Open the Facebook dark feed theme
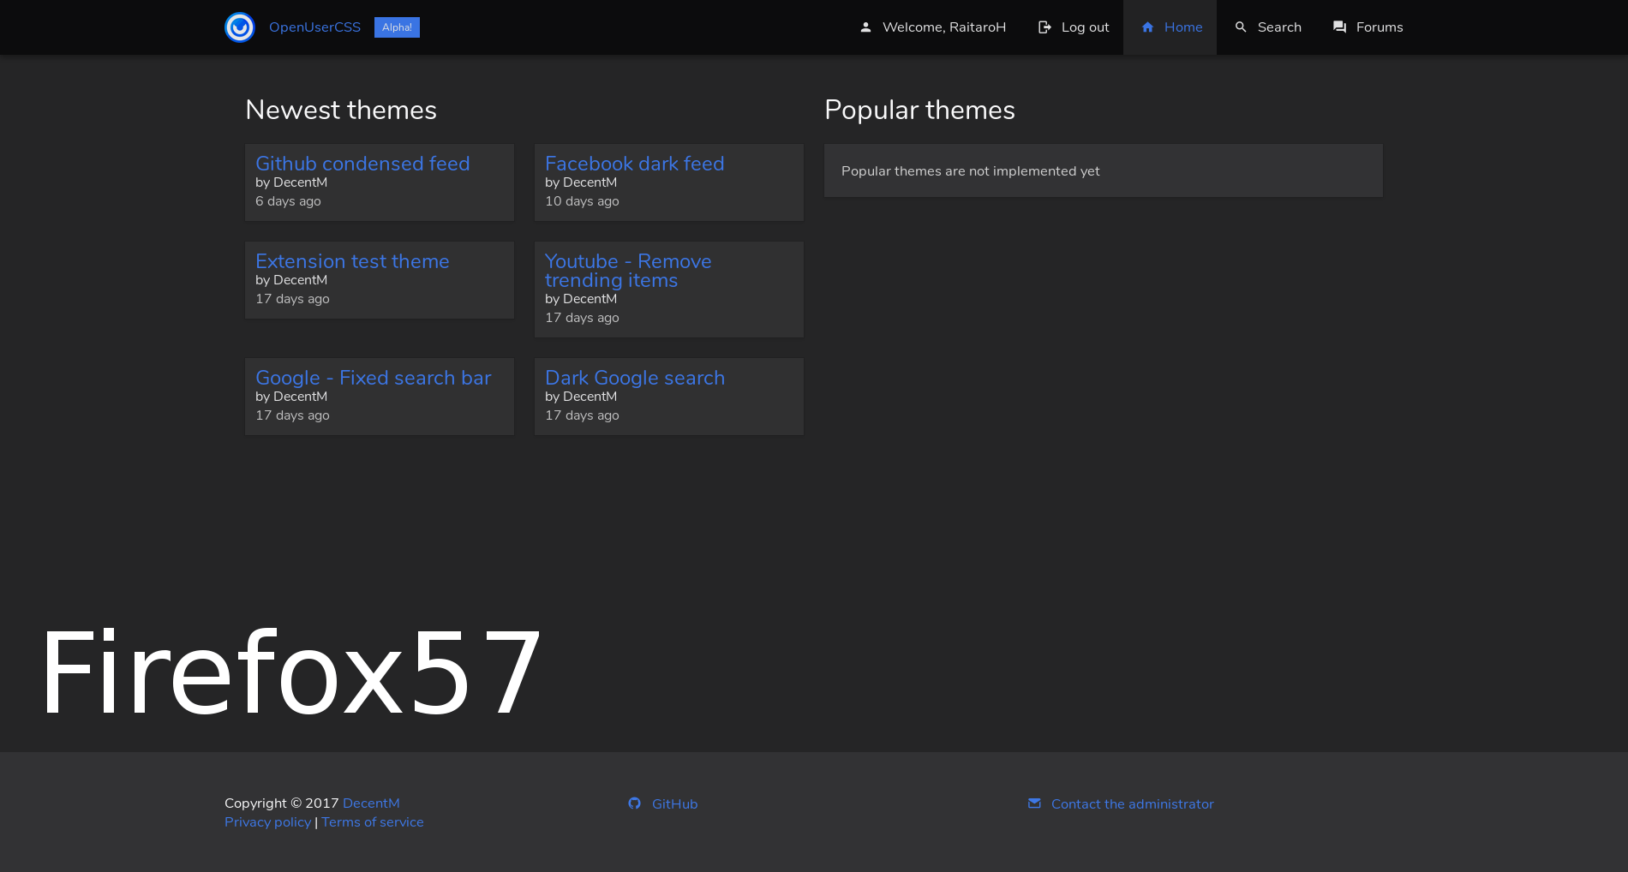1628x872 pixels. pyautogui.click(x=635, y=164)
